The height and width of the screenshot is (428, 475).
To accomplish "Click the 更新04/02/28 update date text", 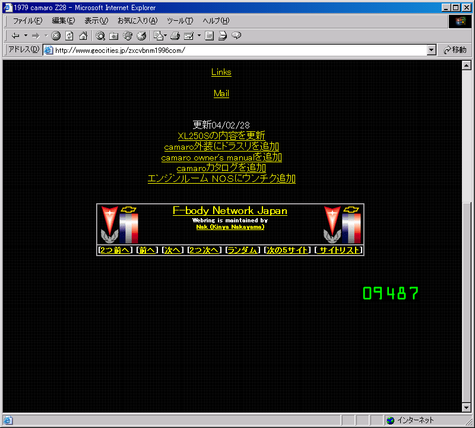I will (x=221, y=125).
